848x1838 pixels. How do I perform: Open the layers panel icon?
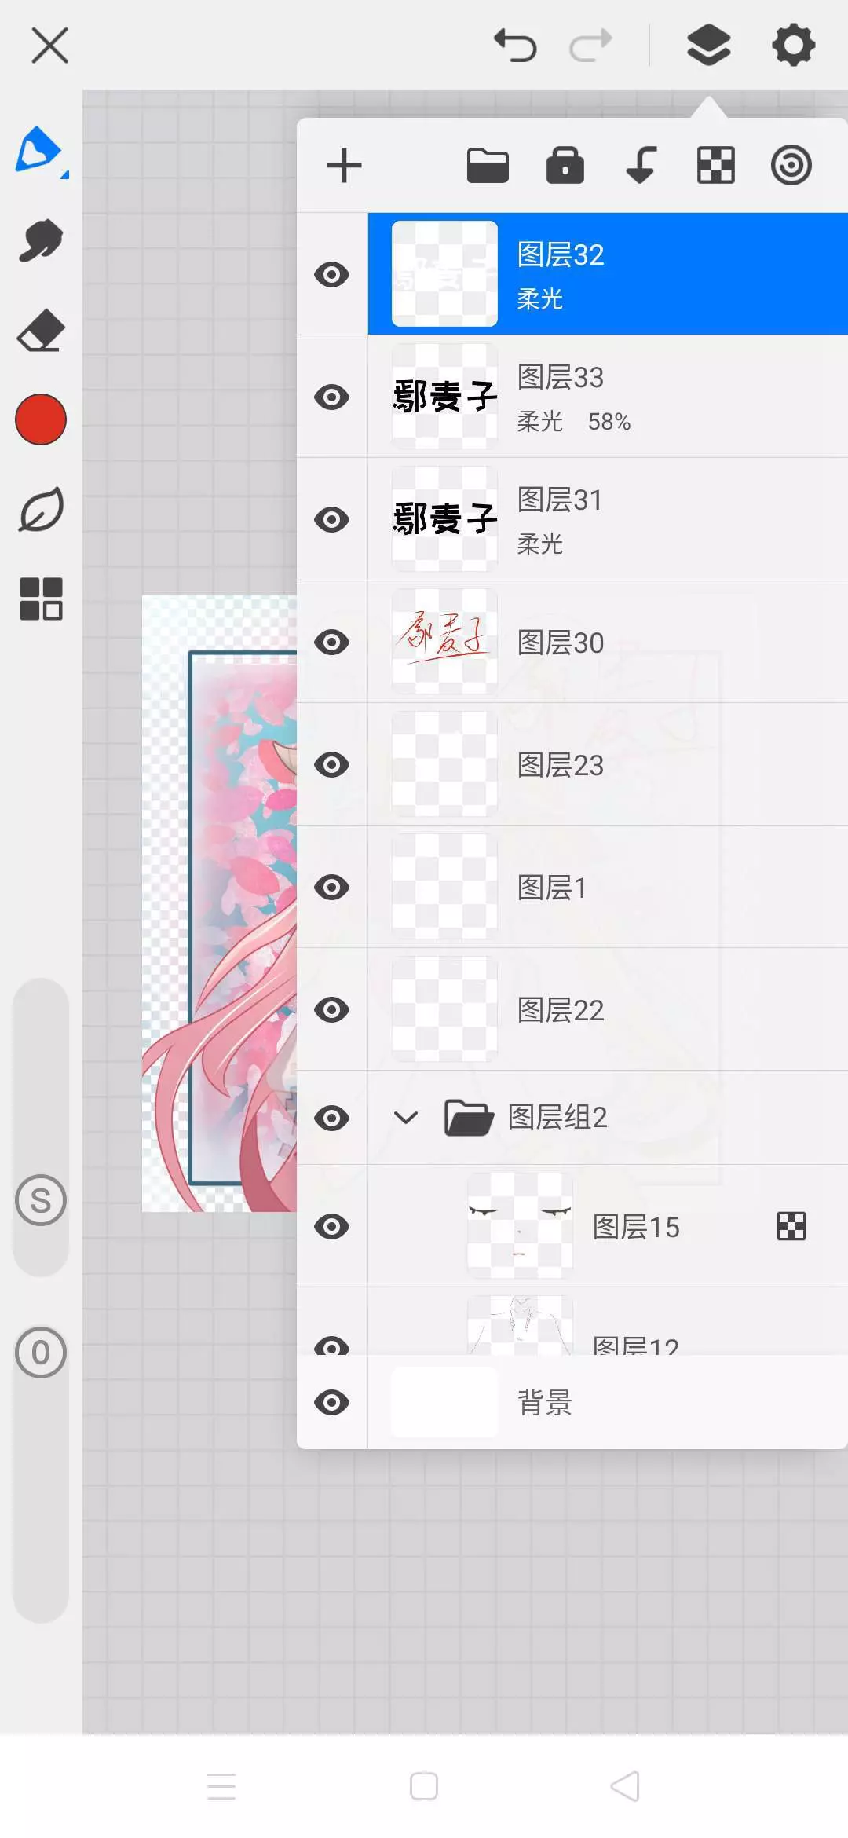pos(708,45)
